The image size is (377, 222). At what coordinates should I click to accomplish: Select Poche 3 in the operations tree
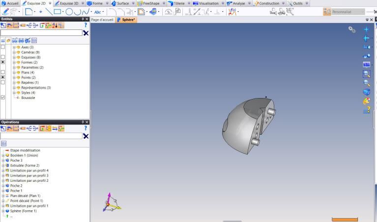[16, 160]
